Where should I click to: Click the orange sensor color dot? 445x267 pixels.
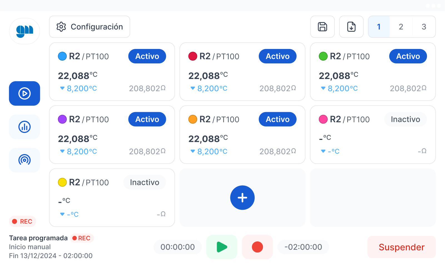coord(193,119)
